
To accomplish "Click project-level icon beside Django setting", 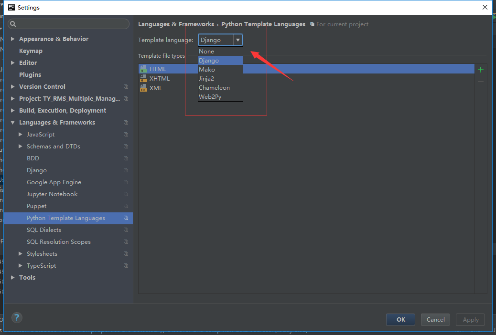I will (x=126, y=170).
